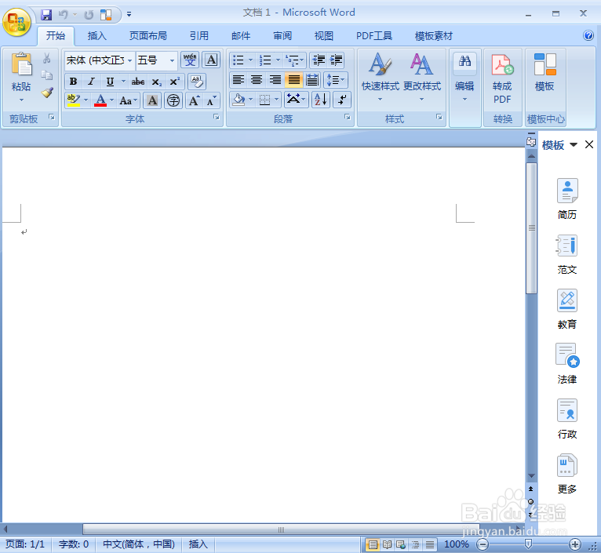The height and width of the screenshot is (553, 601).
Task: Switch to the PDF工具 tab
Action: click(x=374, y=35)
